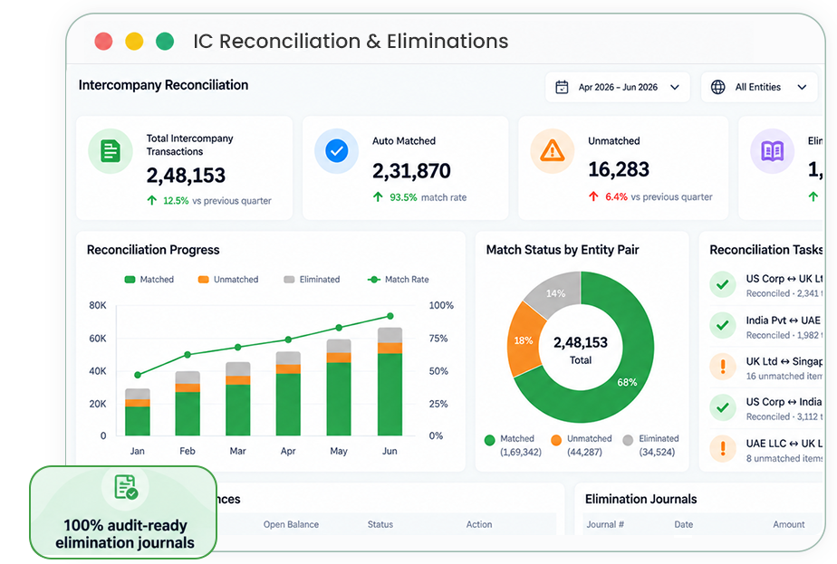Open the India Pvt ↔ UAE reconciliation task

[766, 327]
